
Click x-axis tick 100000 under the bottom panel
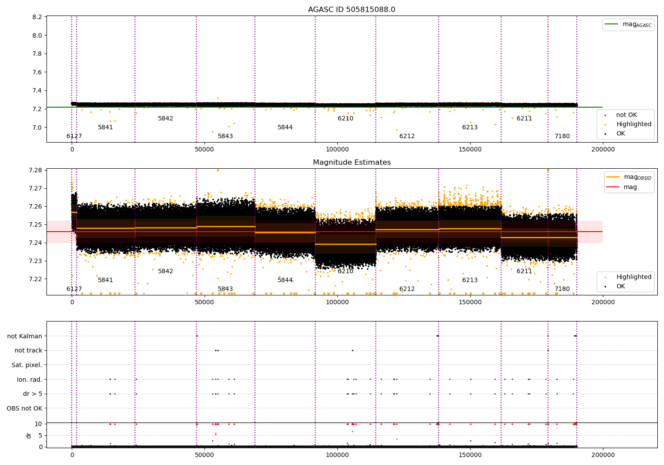[x=337, y=455]
